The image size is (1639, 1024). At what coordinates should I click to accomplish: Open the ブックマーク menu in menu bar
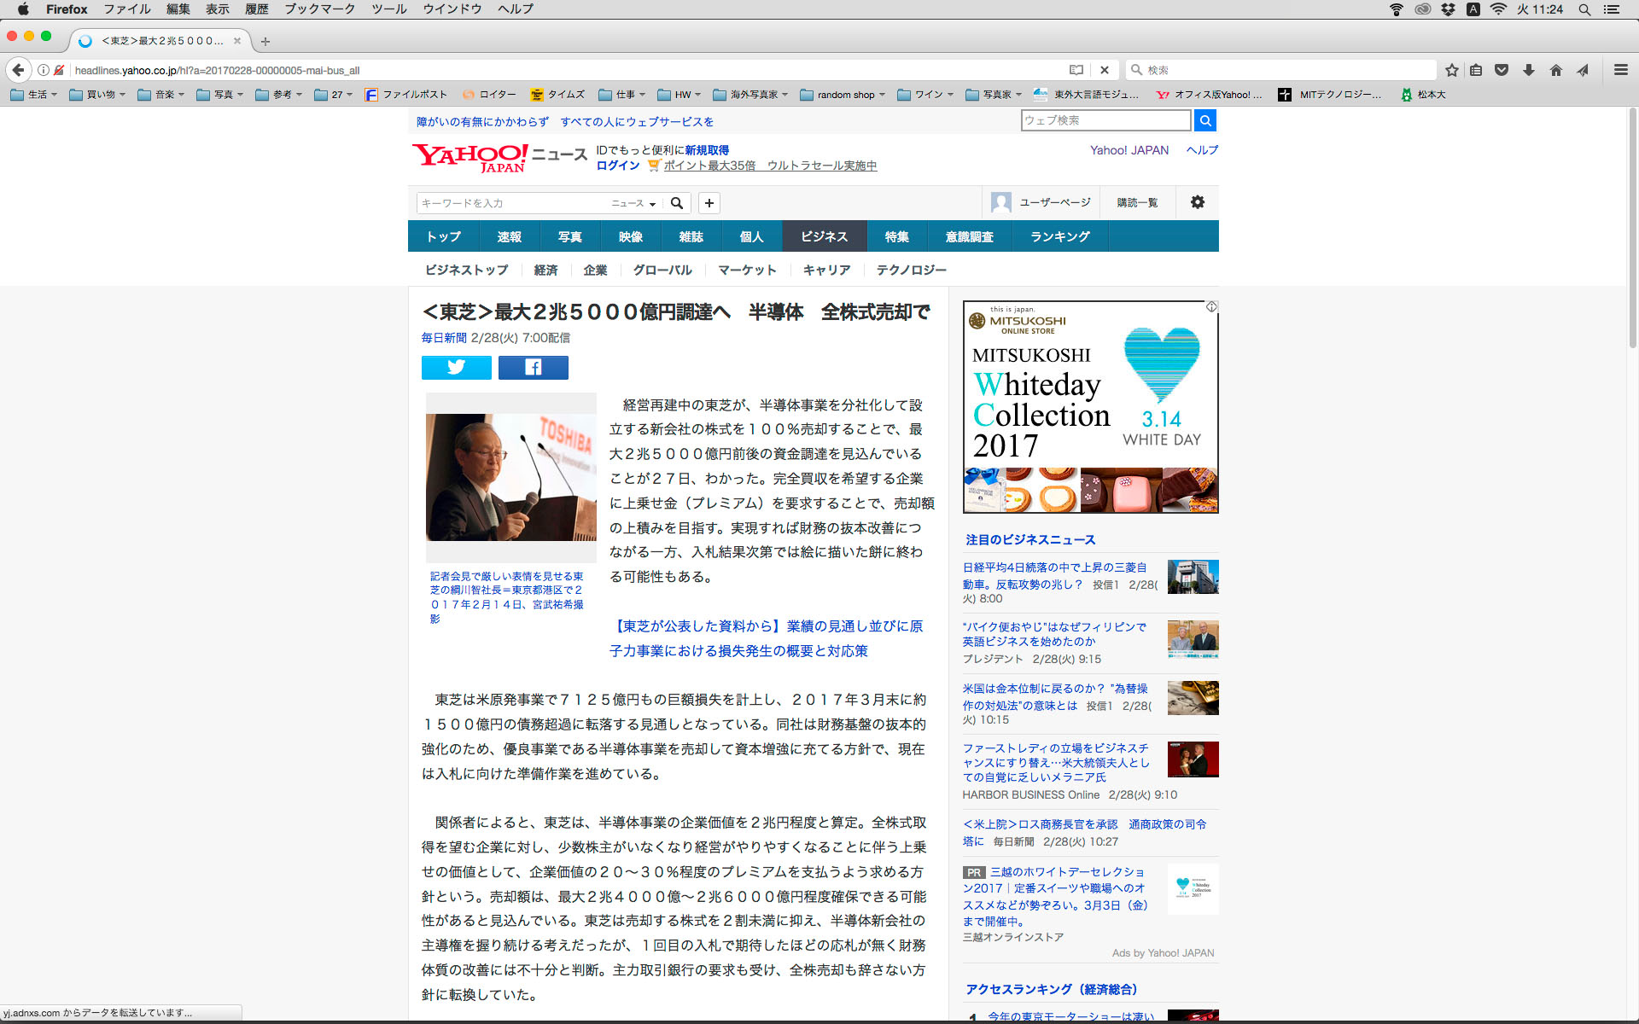coord(319,9)
